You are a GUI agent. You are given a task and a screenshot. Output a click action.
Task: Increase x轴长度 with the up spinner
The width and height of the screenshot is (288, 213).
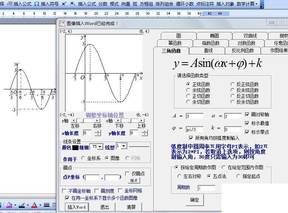98,131
